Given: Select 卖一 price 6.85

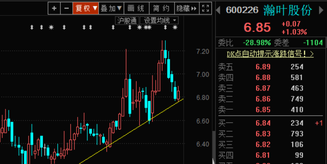Looking at the screenshot, I should point(263,110).
